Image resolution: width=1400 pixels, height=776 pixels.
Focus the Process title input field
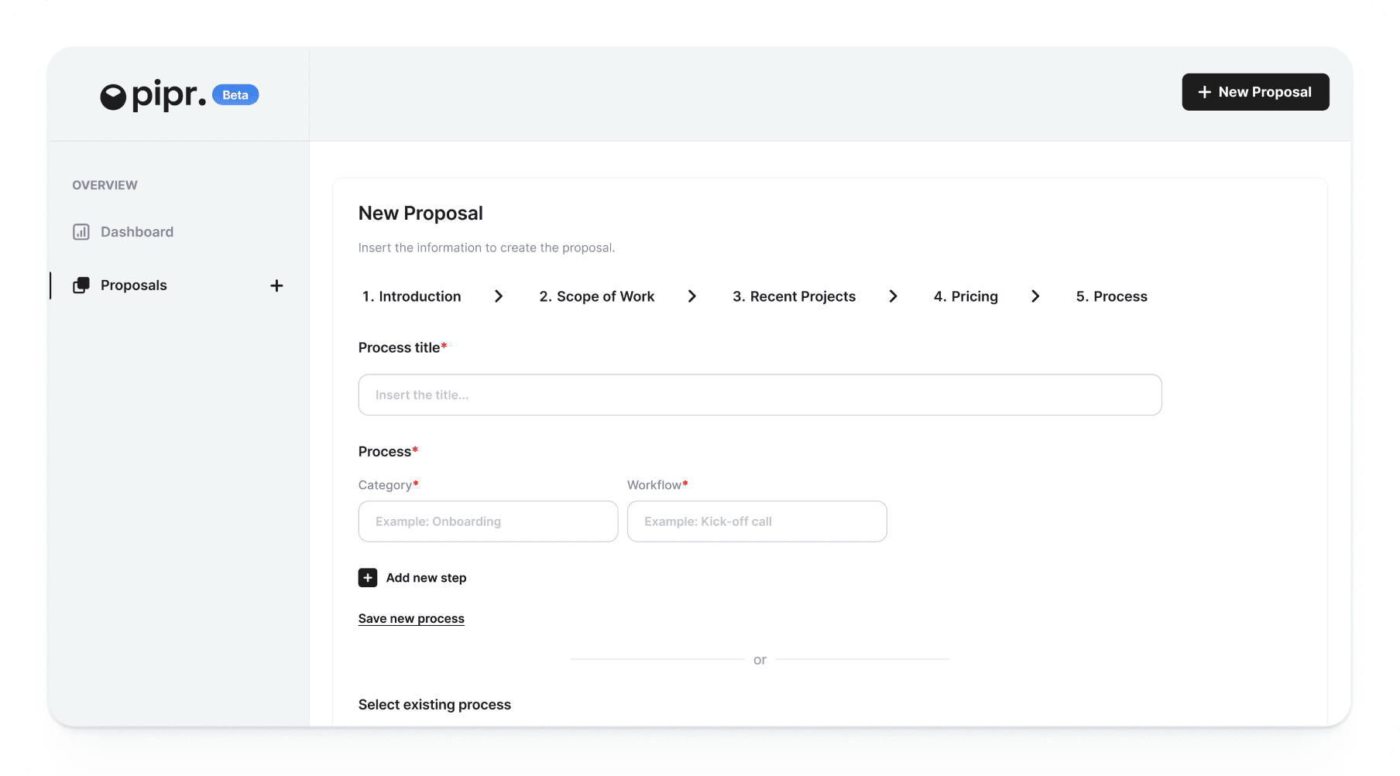pyautogui.click(x=760, y=395)
